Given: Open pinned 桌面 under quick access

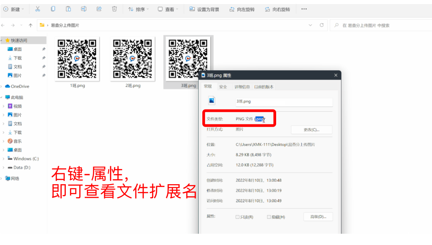Looking at the screenshot, I should [18, 49].
